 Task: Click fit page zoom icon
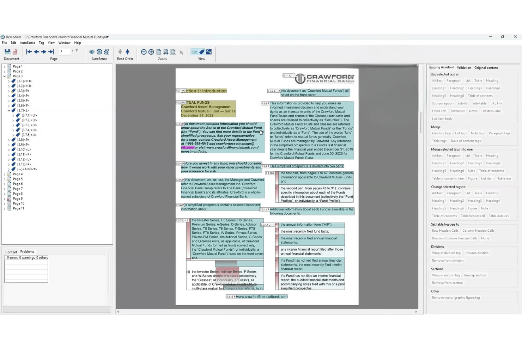click(159, 52)
